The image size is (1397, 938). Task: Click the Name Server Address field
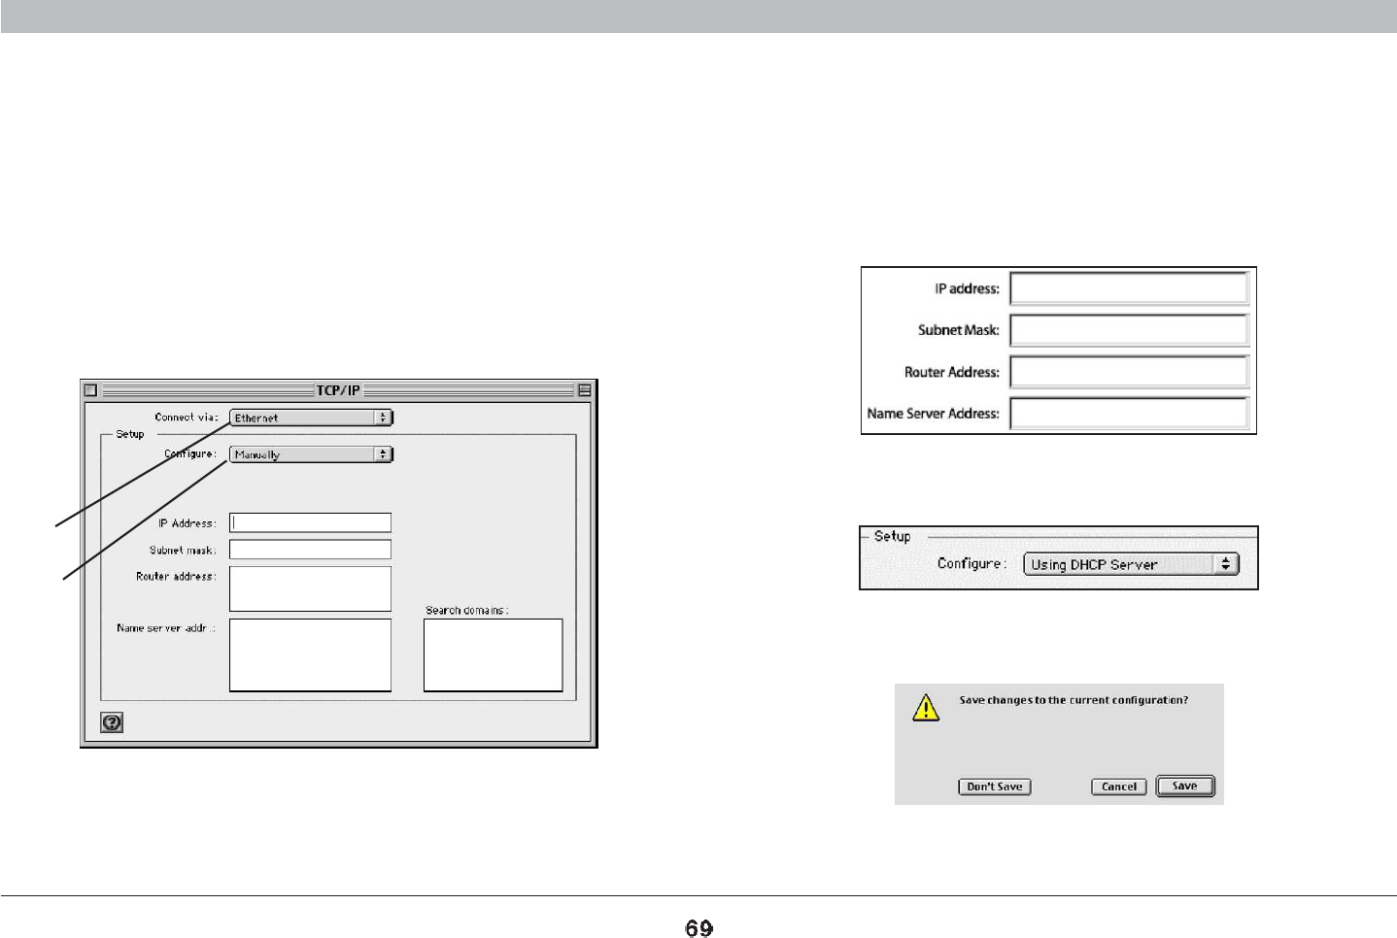(x=1129, y=414)
